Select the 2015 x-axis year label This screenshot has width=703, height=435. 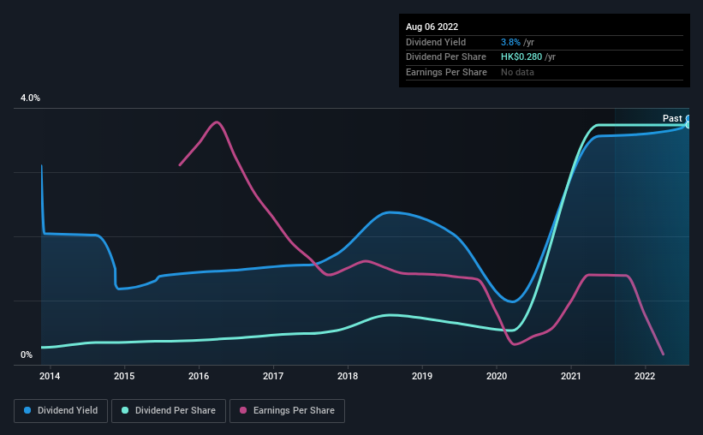(x=124, y=376)
